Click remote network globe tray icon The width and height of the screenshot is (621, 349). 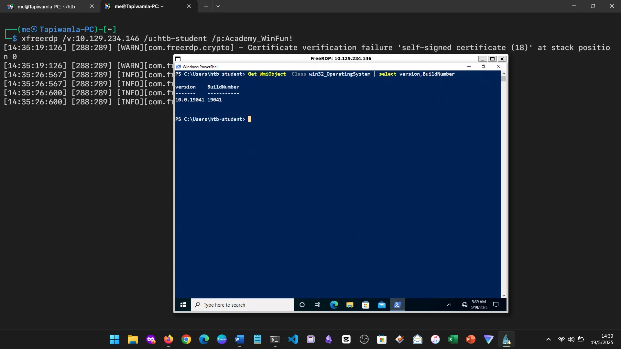coord(465,305)
